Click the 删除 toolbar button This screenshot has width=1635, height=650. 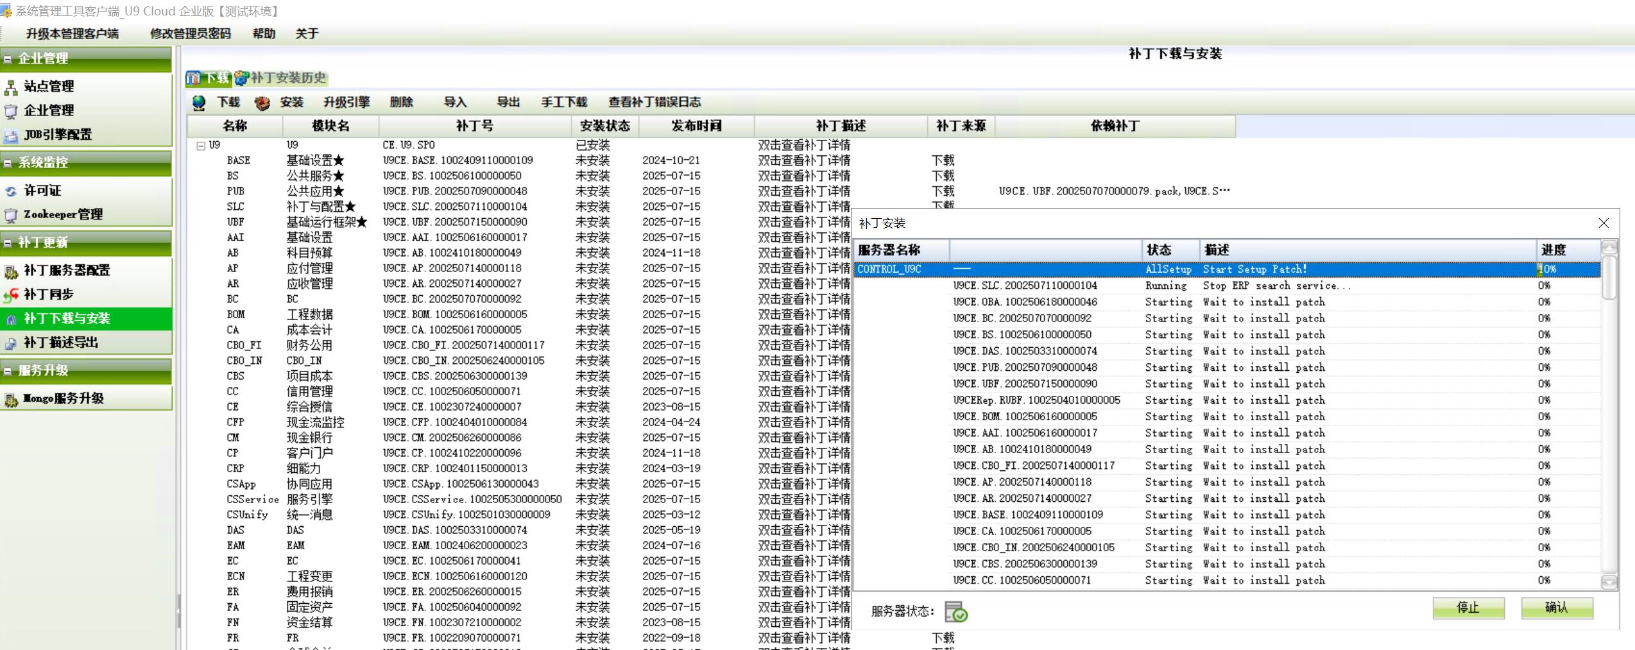[x=401, y=102]
